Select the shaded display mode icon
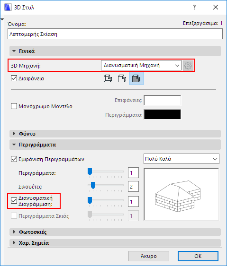Screen dimensions: 227x266 (x=136, y=78)
